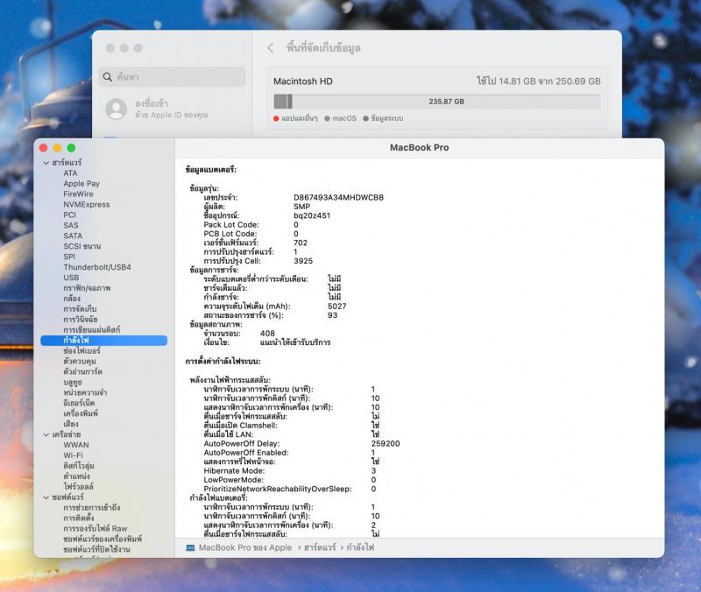
Task: Select SPI in sidebar
Action: [69, 257]
